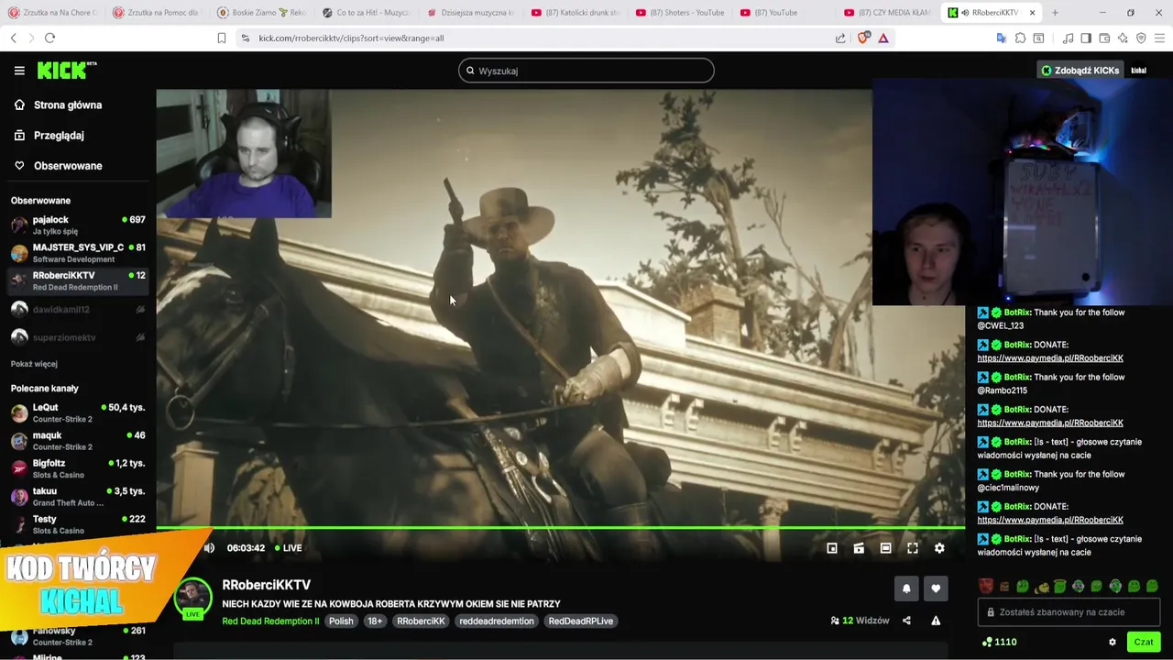Open the offline dawidkamil12 channel
Screen dimensions: 1173x660
(77, 310)
